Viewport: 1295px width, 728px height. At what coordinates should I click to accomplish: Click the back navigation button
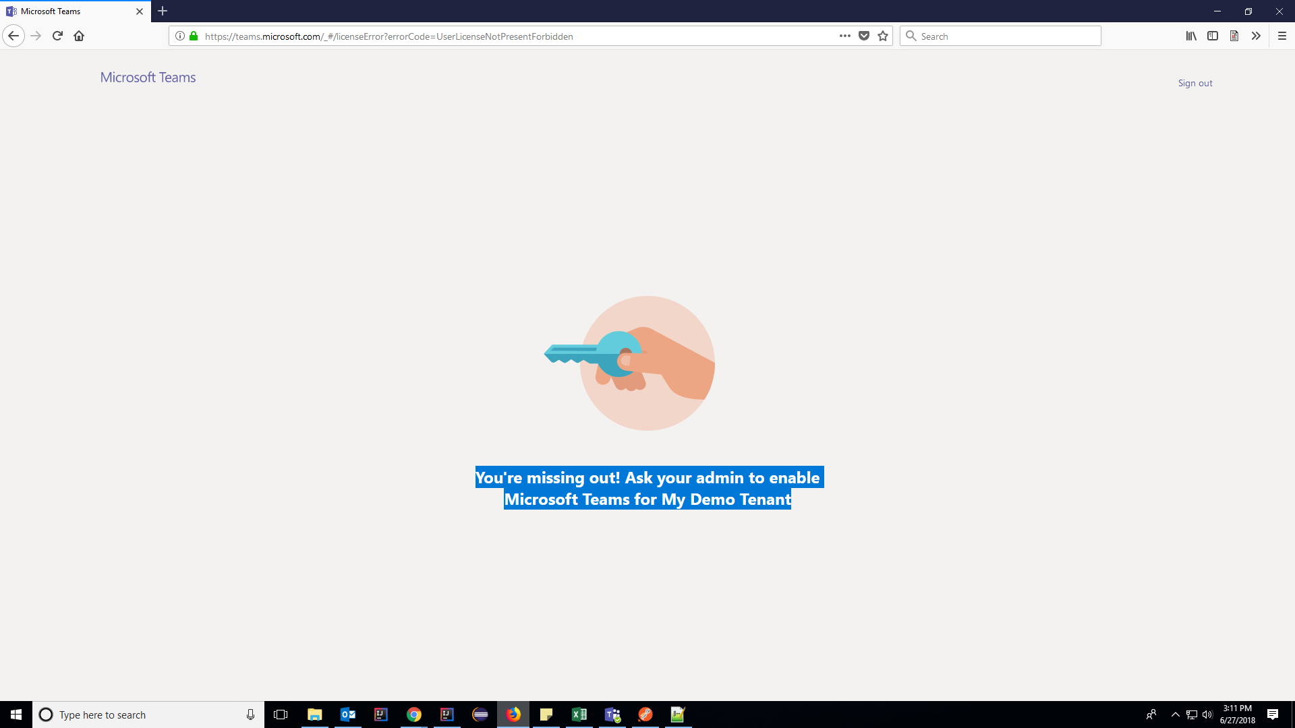(13, 36)
